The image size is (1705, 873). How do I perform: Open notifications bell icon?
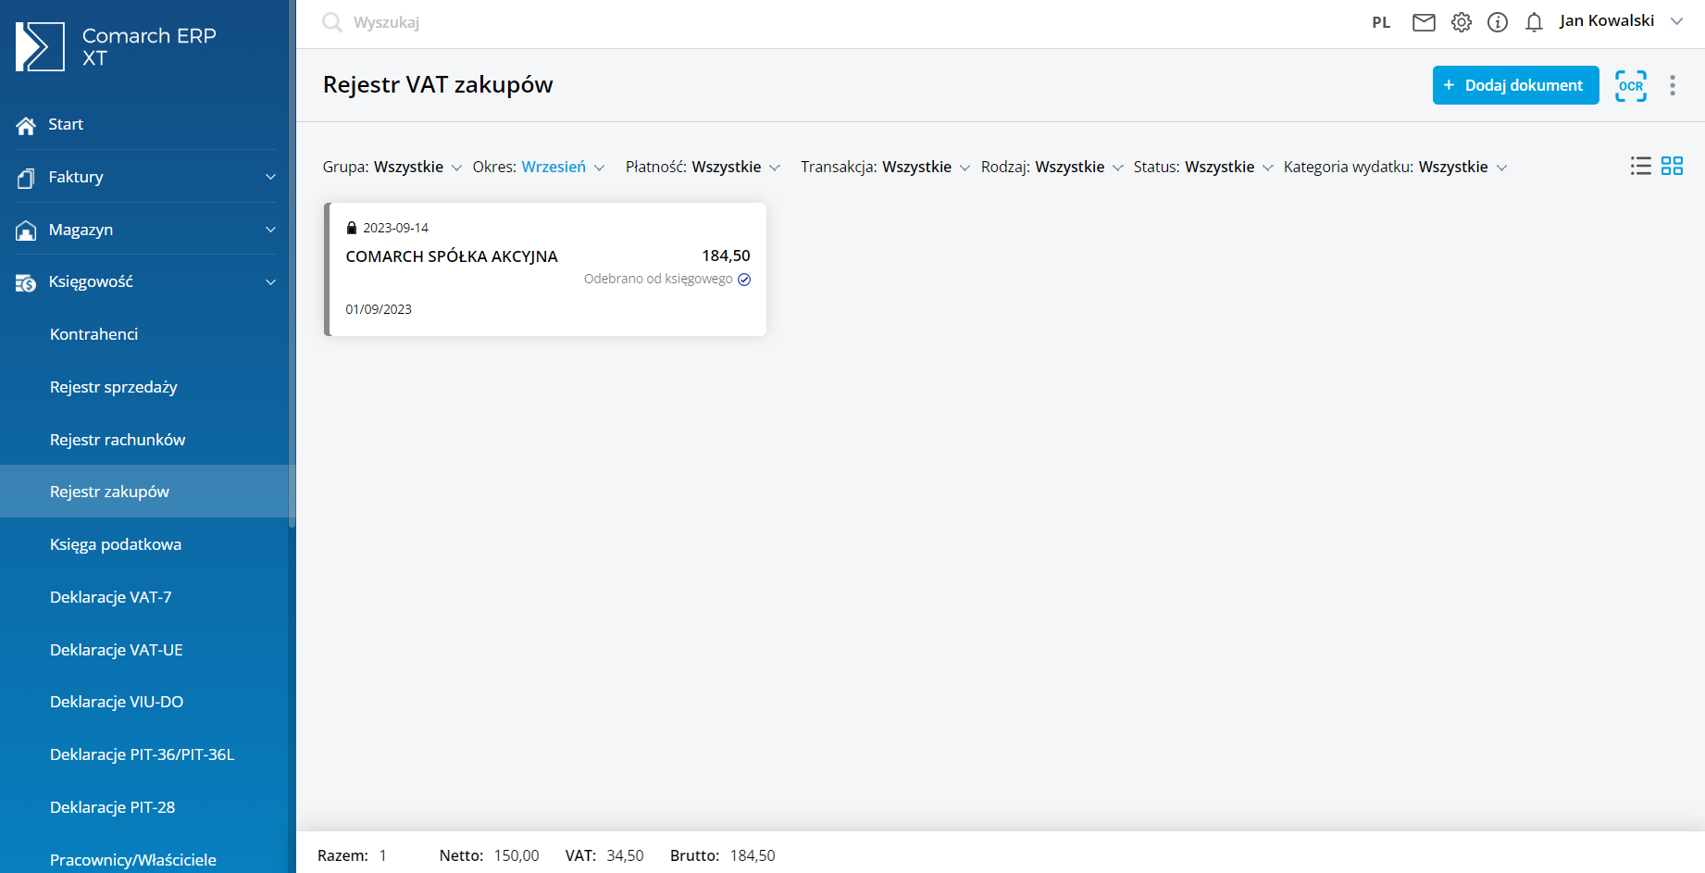pos(1534,22)
